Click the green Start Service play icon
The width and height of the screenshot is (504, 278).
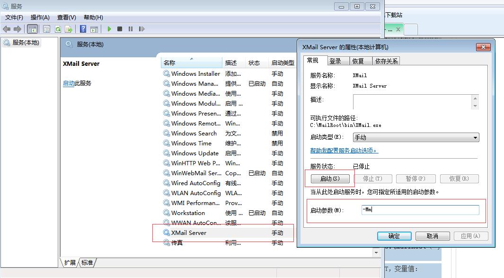pyautogui.click(x=109, y=29)
